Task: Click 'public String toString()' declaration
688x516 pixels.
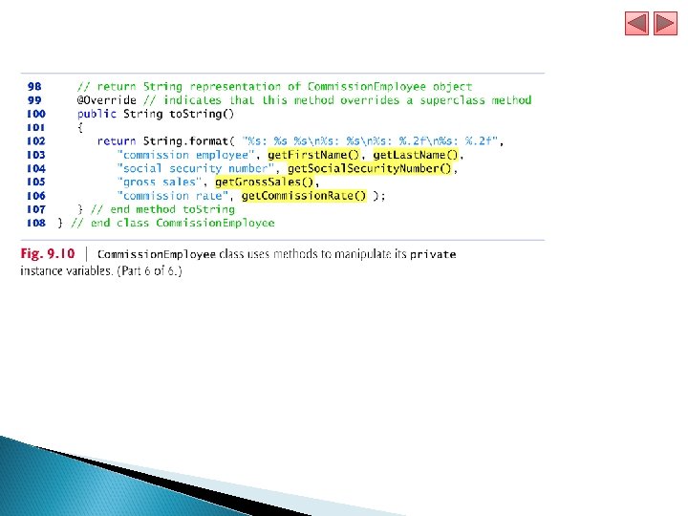Action: click(156, 114)
